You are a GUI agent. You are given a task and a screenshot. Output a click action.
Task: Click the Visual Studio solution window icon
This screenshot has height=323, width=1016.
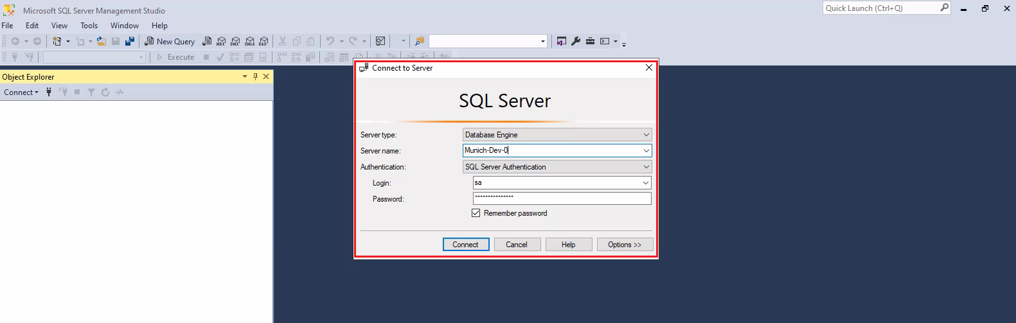pos(562,41)
